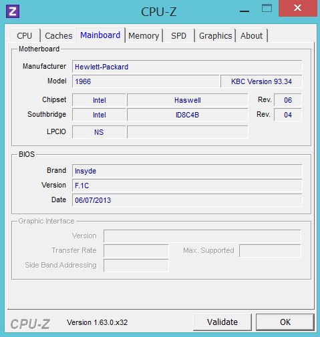
Task: Click the BIOS Brand label
Action: tap(56, 170)
